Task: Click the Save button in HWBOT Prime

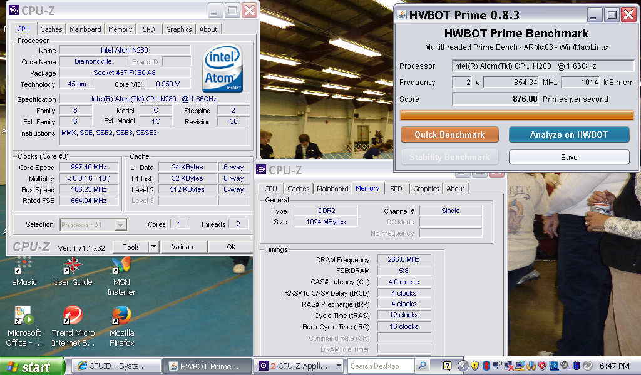Action: [569, 157]
